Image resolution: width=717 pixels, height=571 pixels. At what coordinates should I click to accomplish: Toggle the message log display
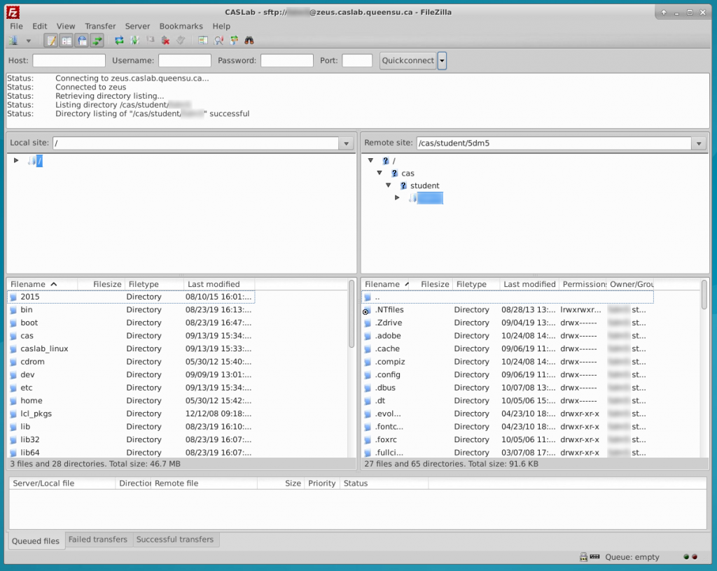[51, 41]
